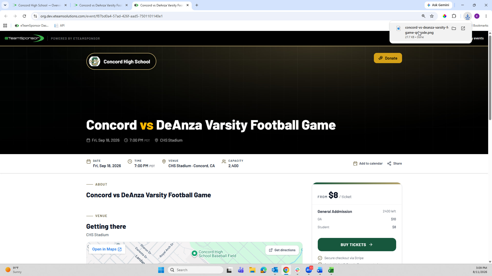Open the API bookmark
492x276 pixels.
pos(59,26)
